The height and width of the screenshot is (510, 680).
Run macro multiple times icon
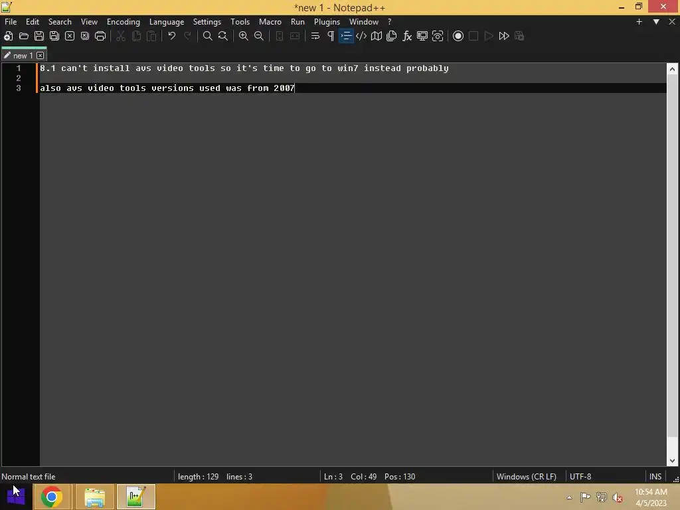click(x=504, y=36)
